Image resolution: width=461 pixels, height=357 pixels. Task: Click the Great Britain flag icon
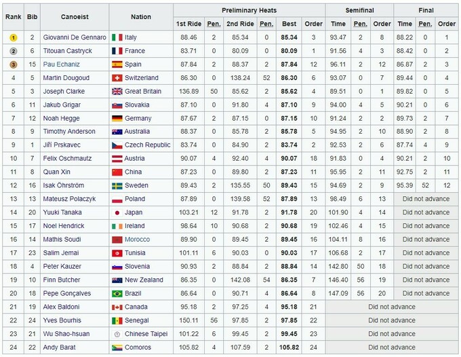[x=117, y=92]
